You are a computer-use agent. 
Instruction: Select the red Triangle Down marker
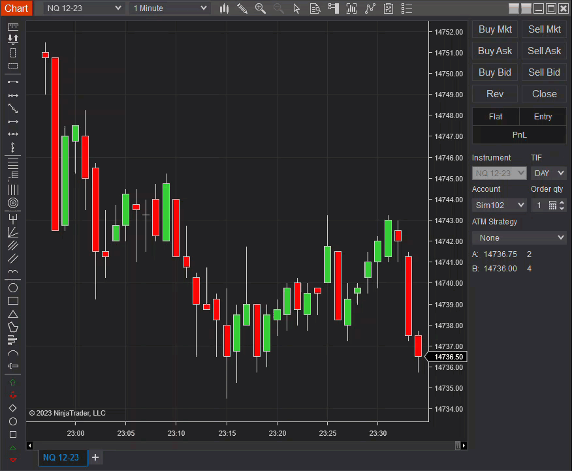coord(13,459)
